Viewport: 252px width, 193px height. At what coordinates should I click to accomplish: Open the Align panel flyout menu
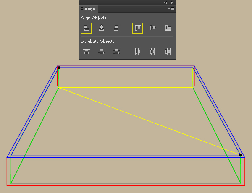[171, 9]
